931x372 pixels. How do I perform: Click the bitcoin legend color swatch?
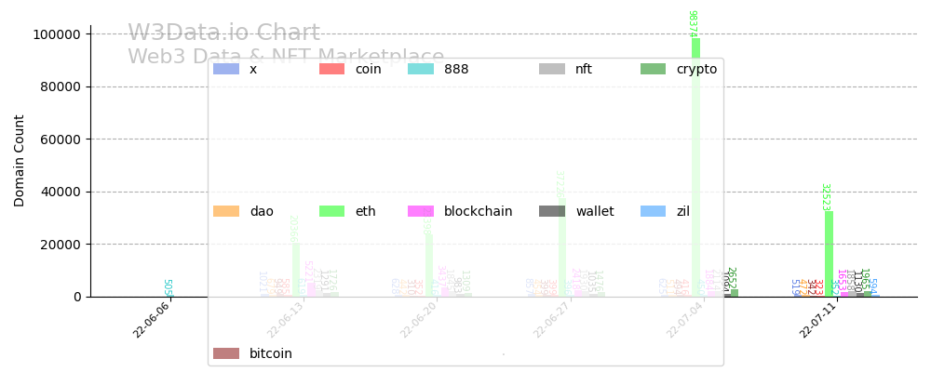[x=226, y=353]
